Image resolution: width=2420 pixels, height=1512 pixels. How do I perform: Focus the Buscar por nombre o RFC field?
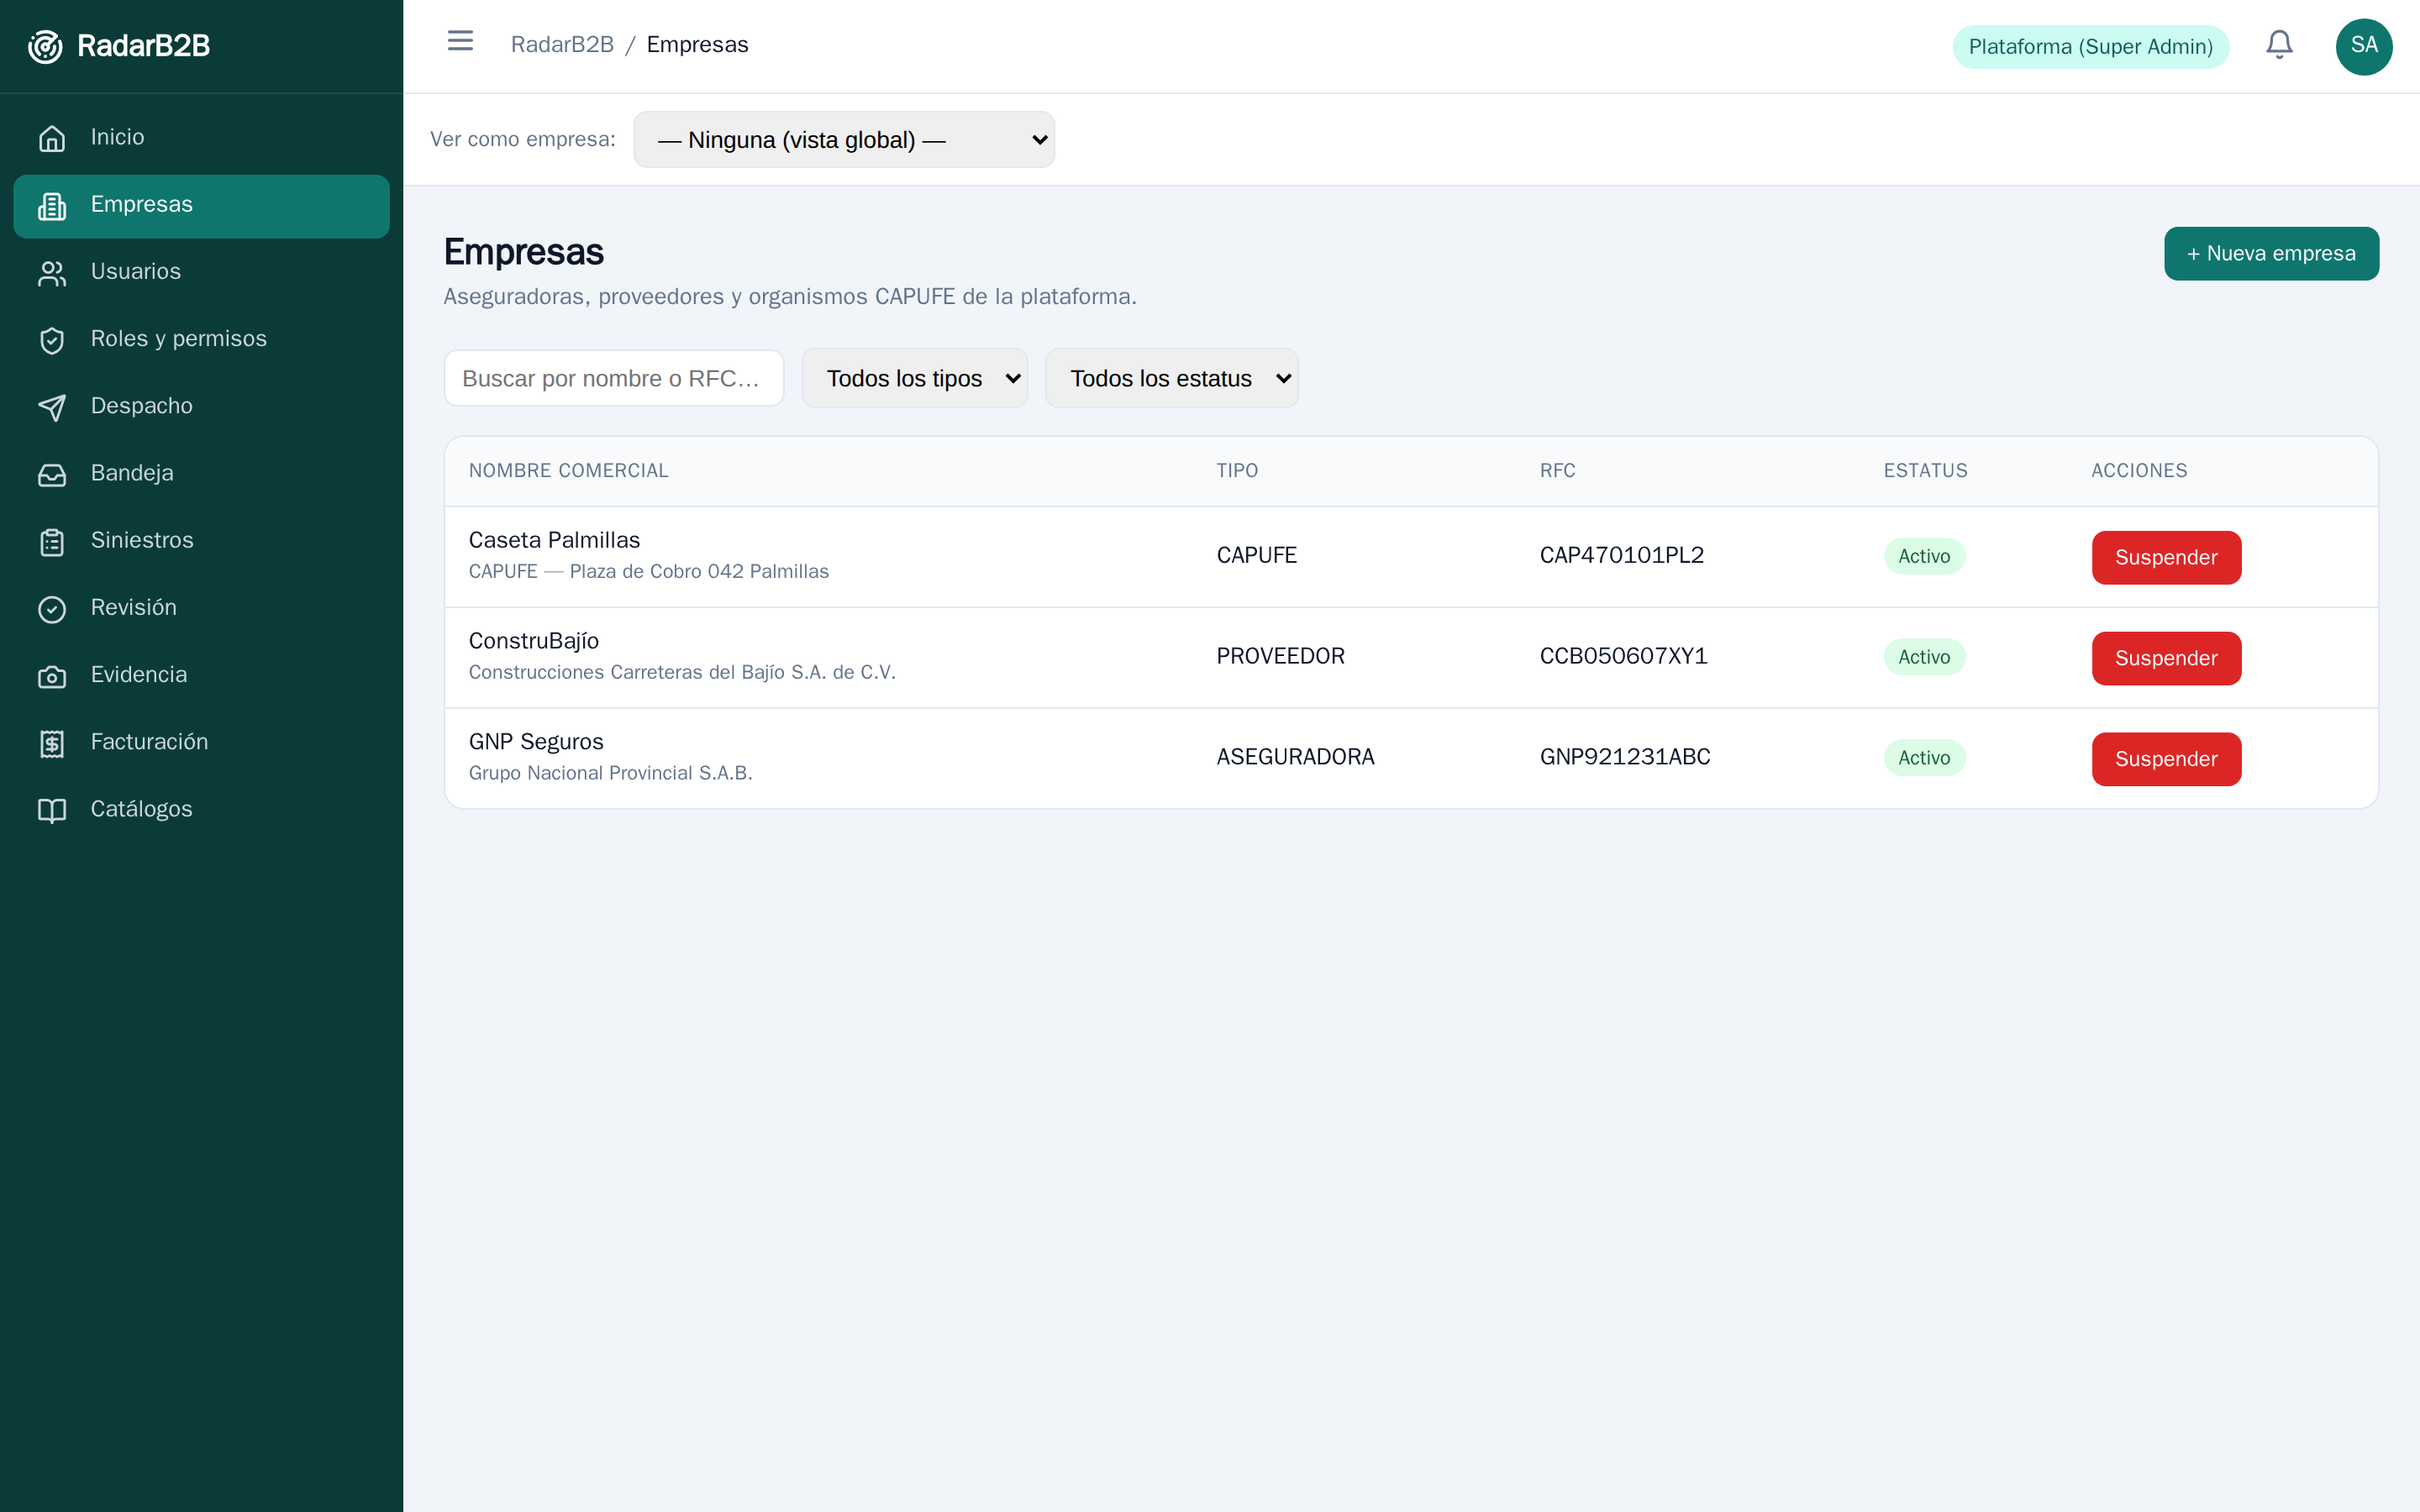click(614, 378)
